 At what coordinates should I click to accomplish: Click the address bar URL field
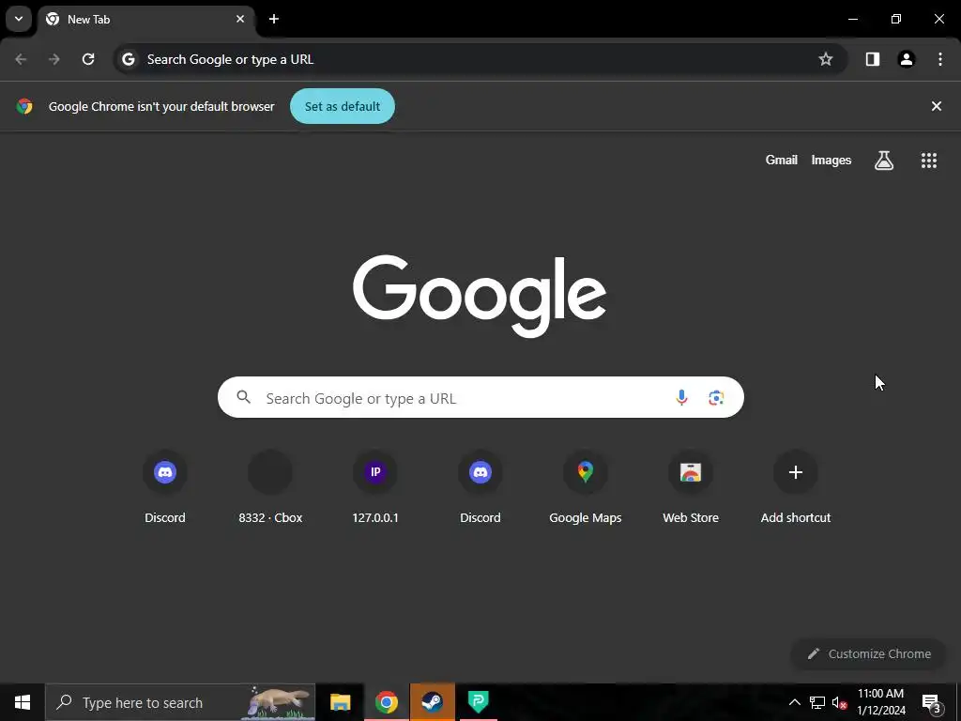click(480, 59)
